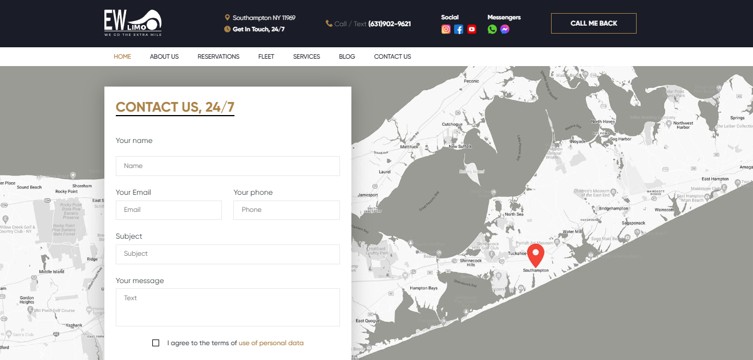Click the Facebook Messenger icon
This screenshot has width=753, height=360.
pyautogui.click(x=505, y=30)
